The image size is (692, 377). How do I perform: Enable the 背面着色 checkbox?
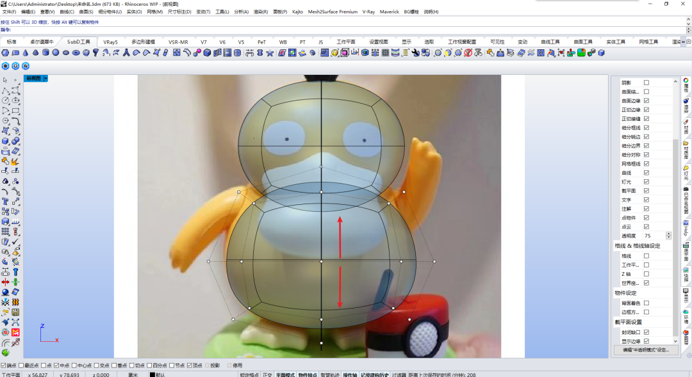pyautogui.click(x=647, y=303)
